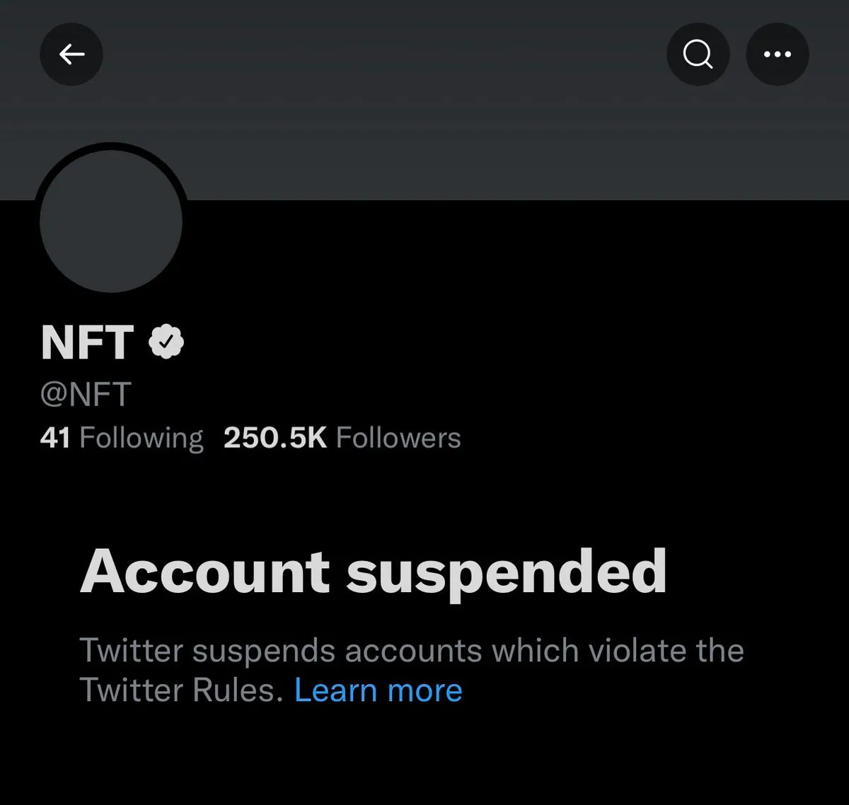Click the word Account in the heading
This screenshot has height=805, width=849.
click(205, 572)
